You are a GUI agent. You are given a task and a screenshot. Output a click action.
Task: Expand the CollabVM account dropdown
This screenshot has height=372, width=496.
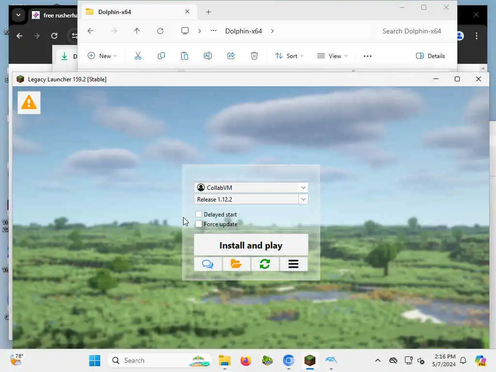[303, 187]
